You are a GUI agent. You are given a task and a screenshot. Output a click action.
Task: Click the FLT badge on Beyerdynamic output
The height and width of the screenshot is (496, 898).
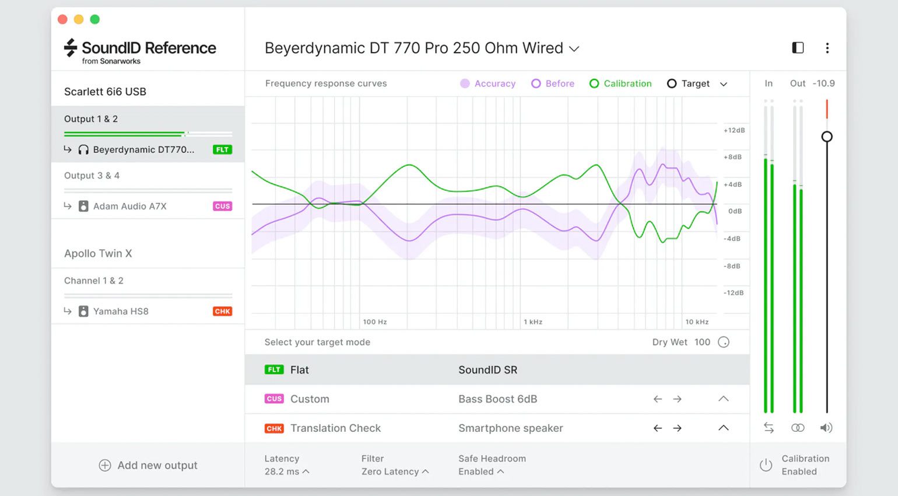point(222,150)
